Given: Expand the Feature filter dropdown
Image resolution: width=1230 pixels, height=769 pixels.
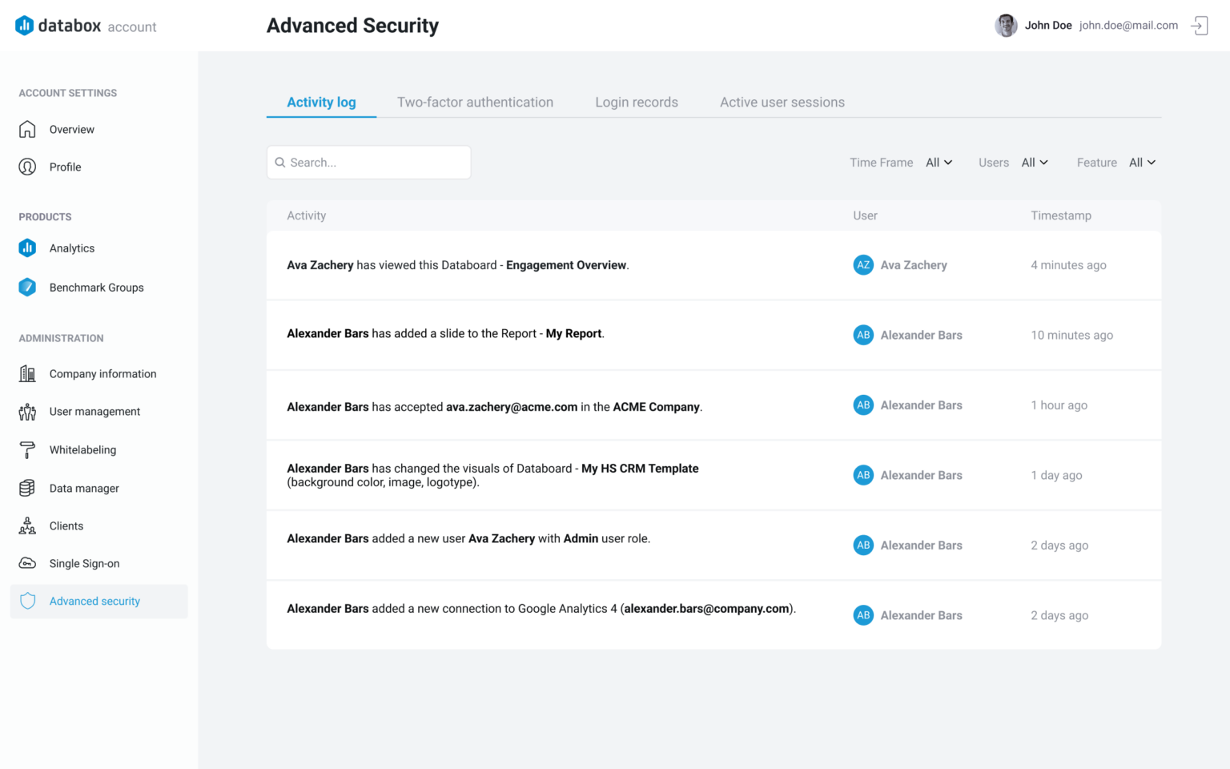Looking at the screenshot, I should pos(1142,163).
